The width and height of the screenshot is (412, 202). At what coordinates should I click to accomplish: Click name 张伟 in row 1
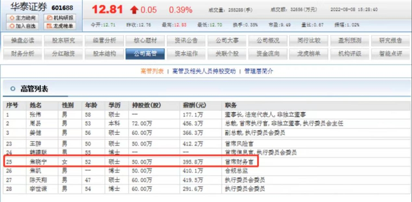click(x=36, y=115)
